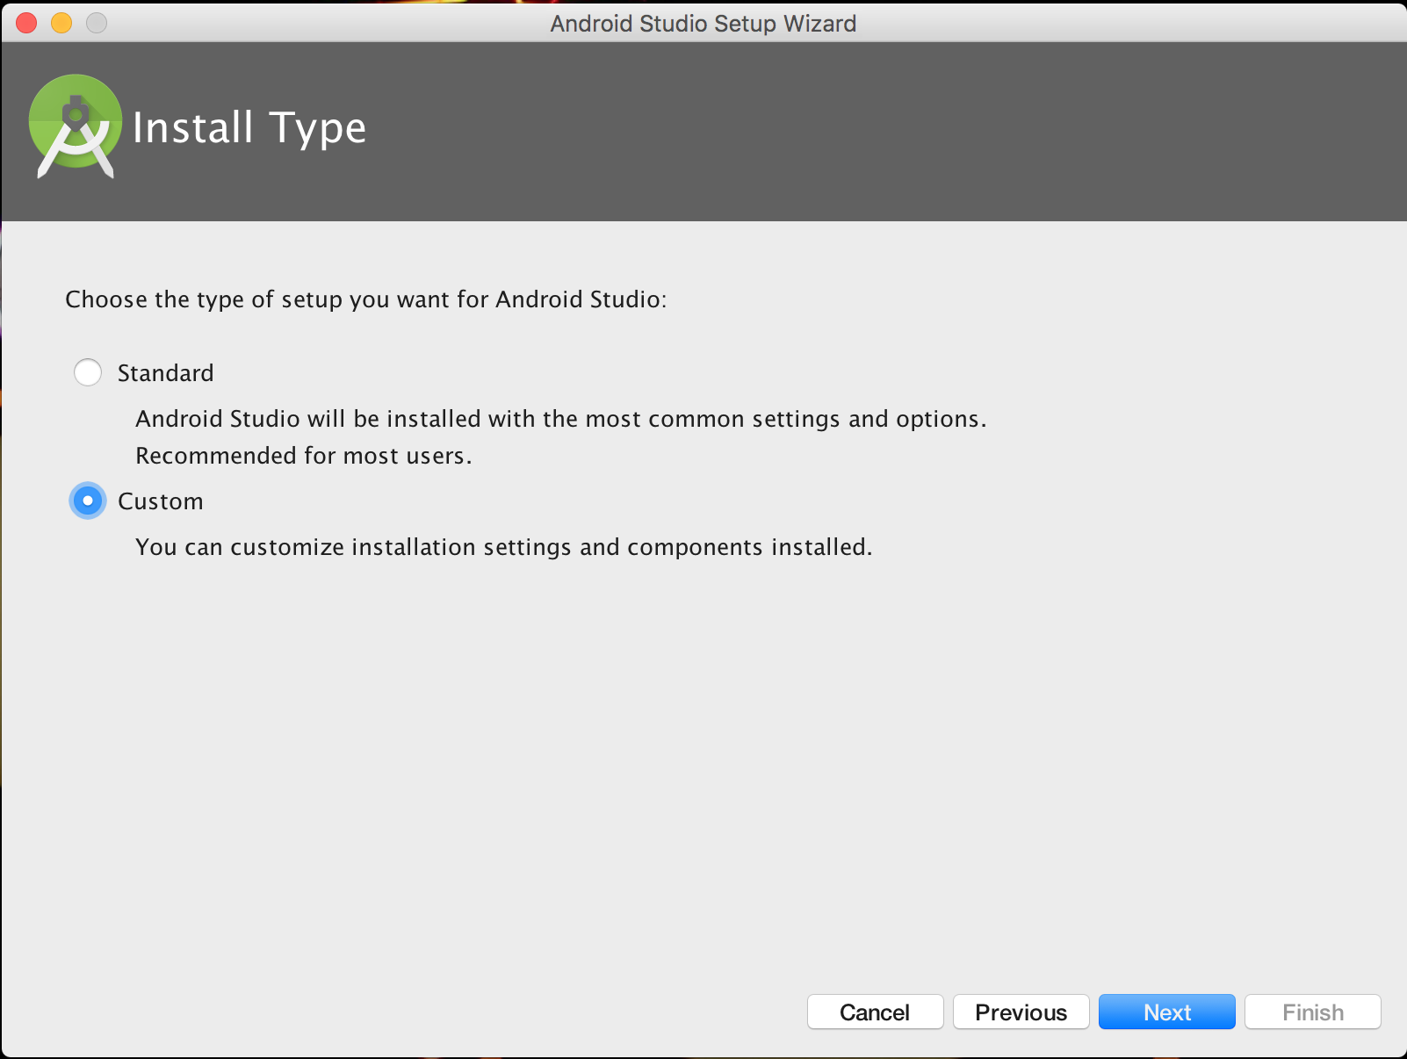Click the Finish button
This screenshot has height=1059, width=1407.
pos(1312,1012)
